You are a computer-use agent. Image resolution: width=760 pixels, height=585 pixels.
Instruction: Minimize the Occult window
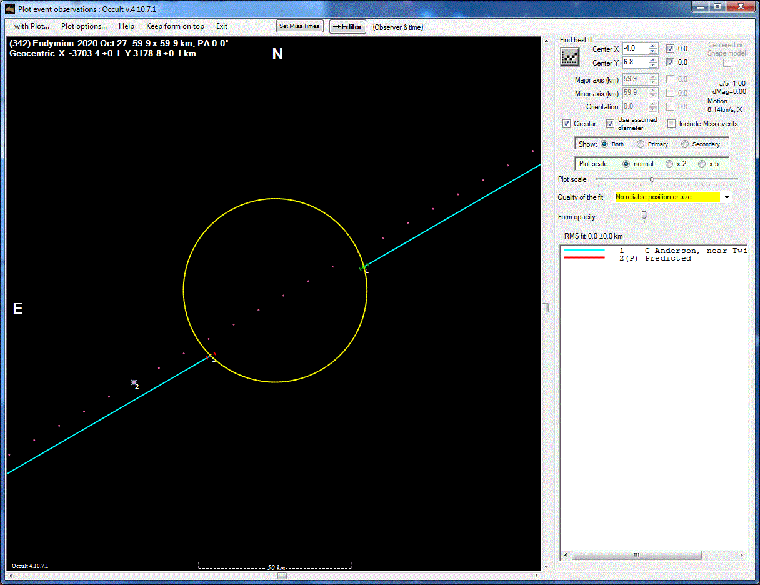coord(701,6)
